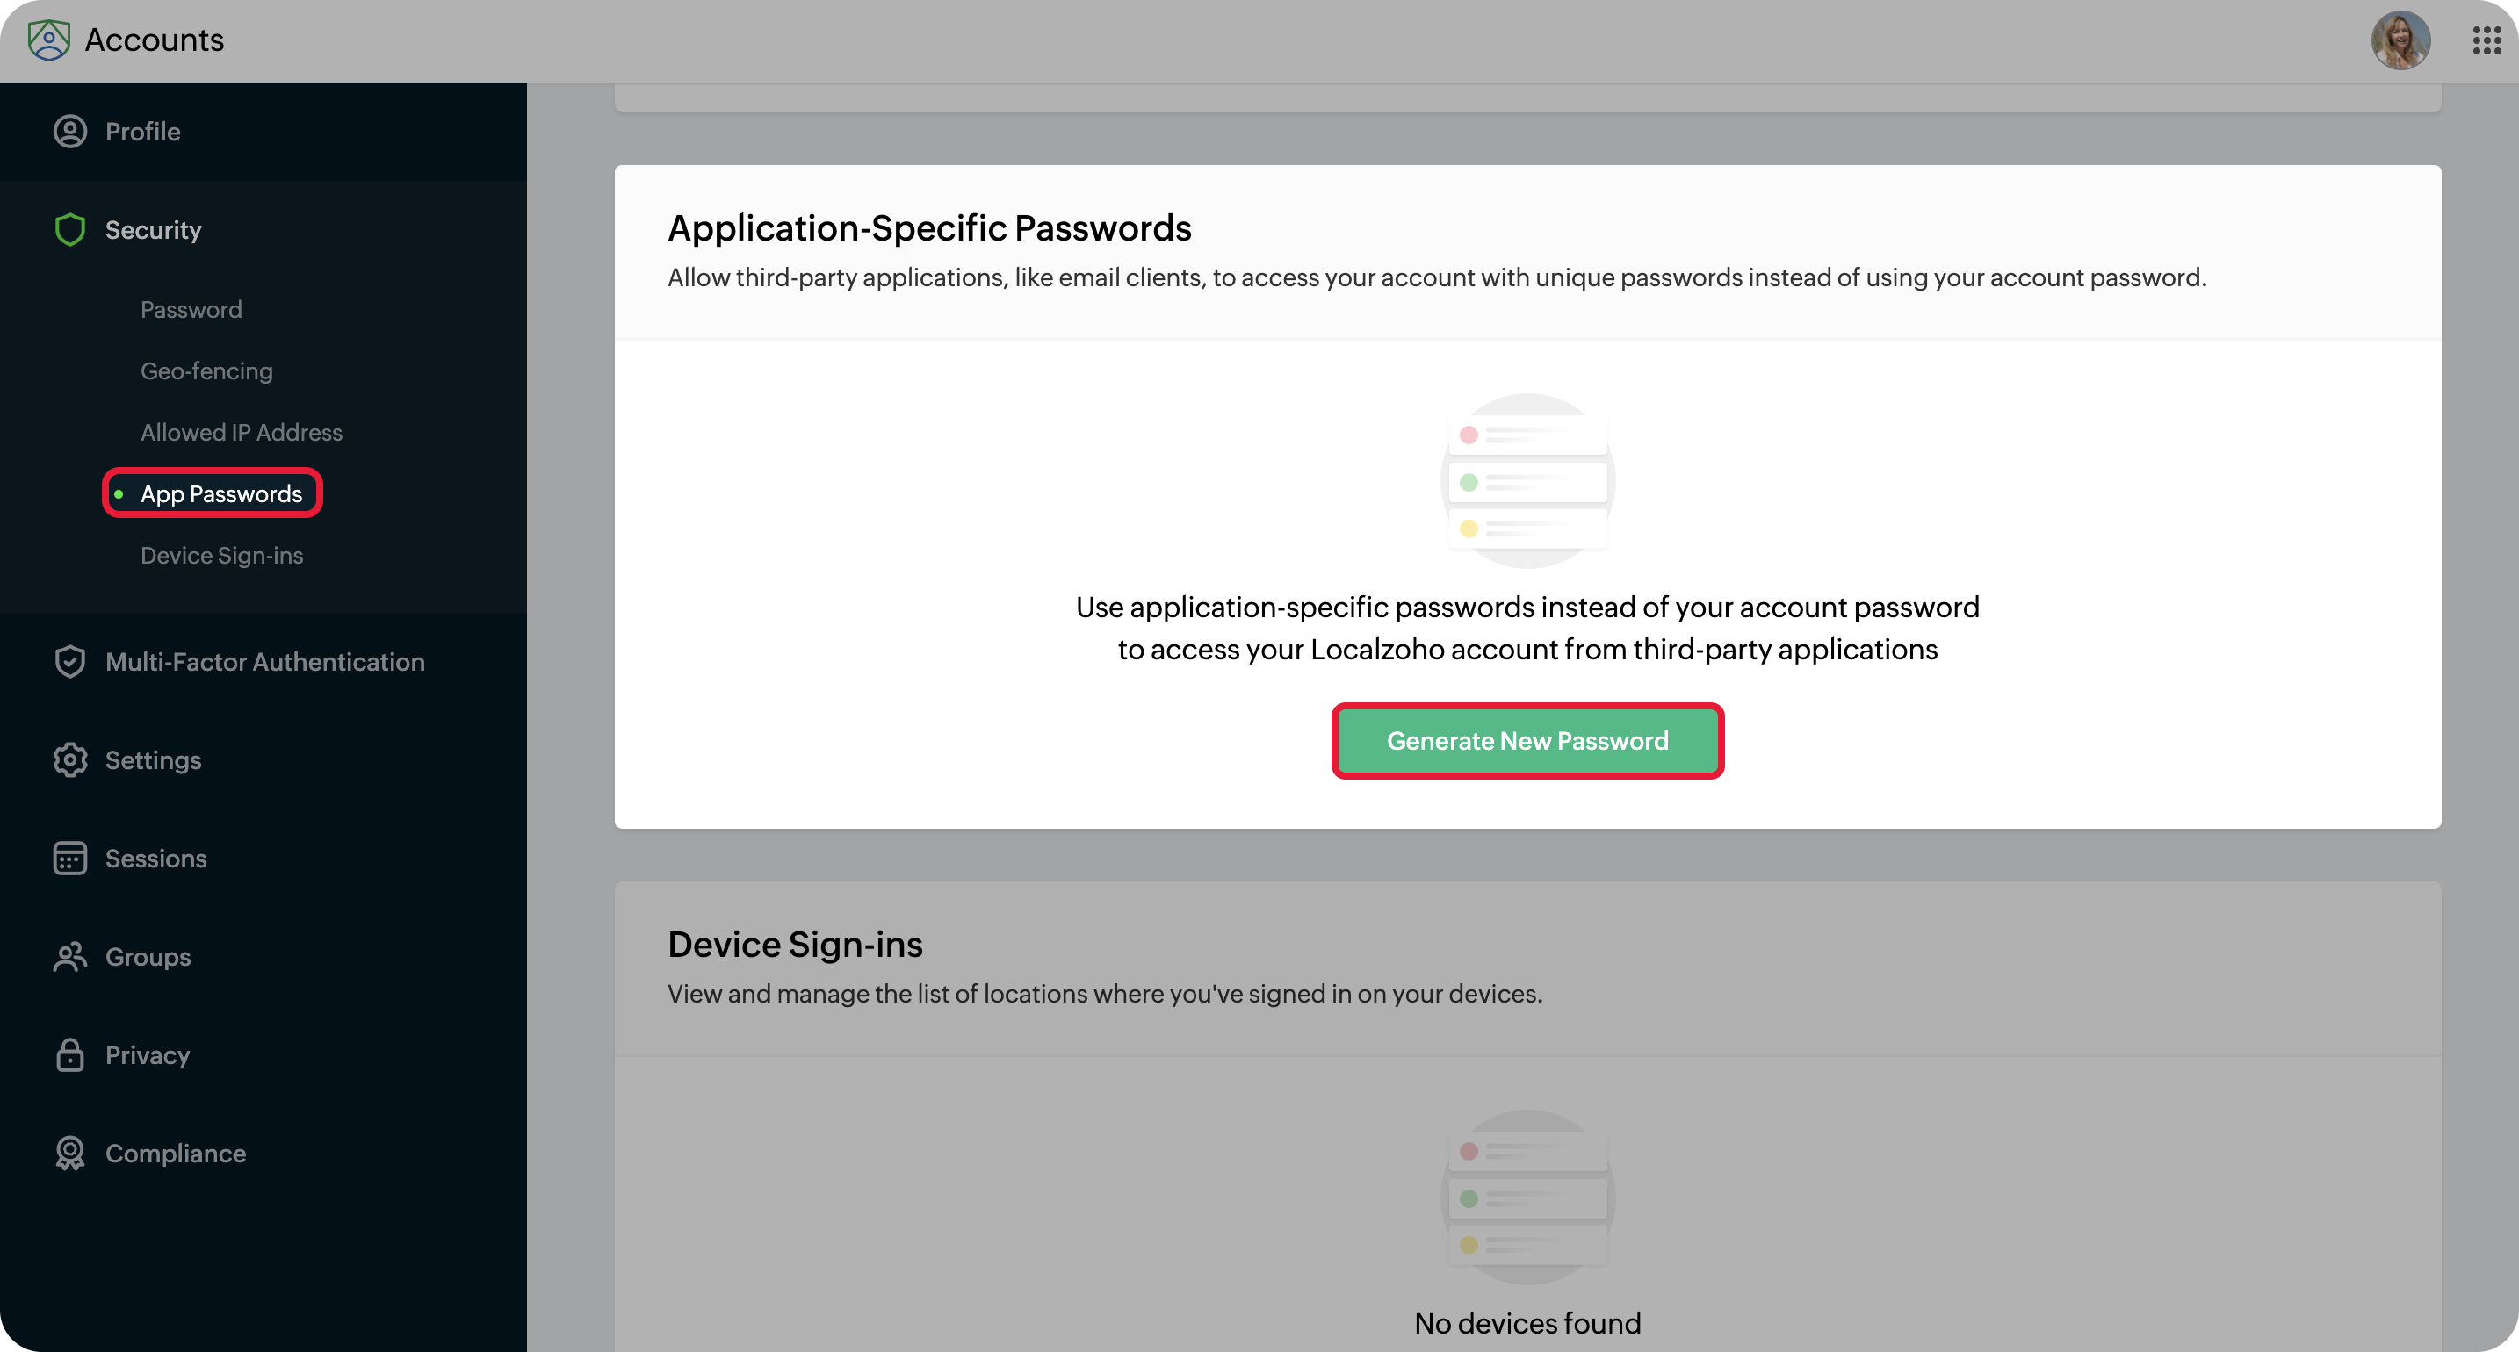
Task: Open the Settings menu label
Action: [x=154, y=760]
